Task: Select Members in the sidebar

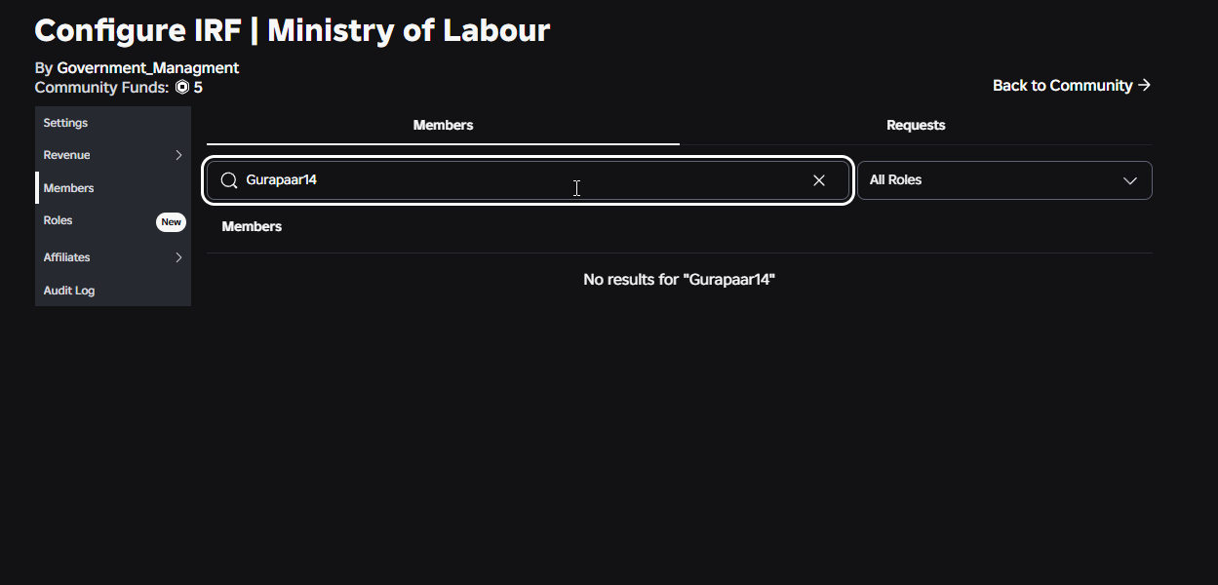Action: [69, 188]
